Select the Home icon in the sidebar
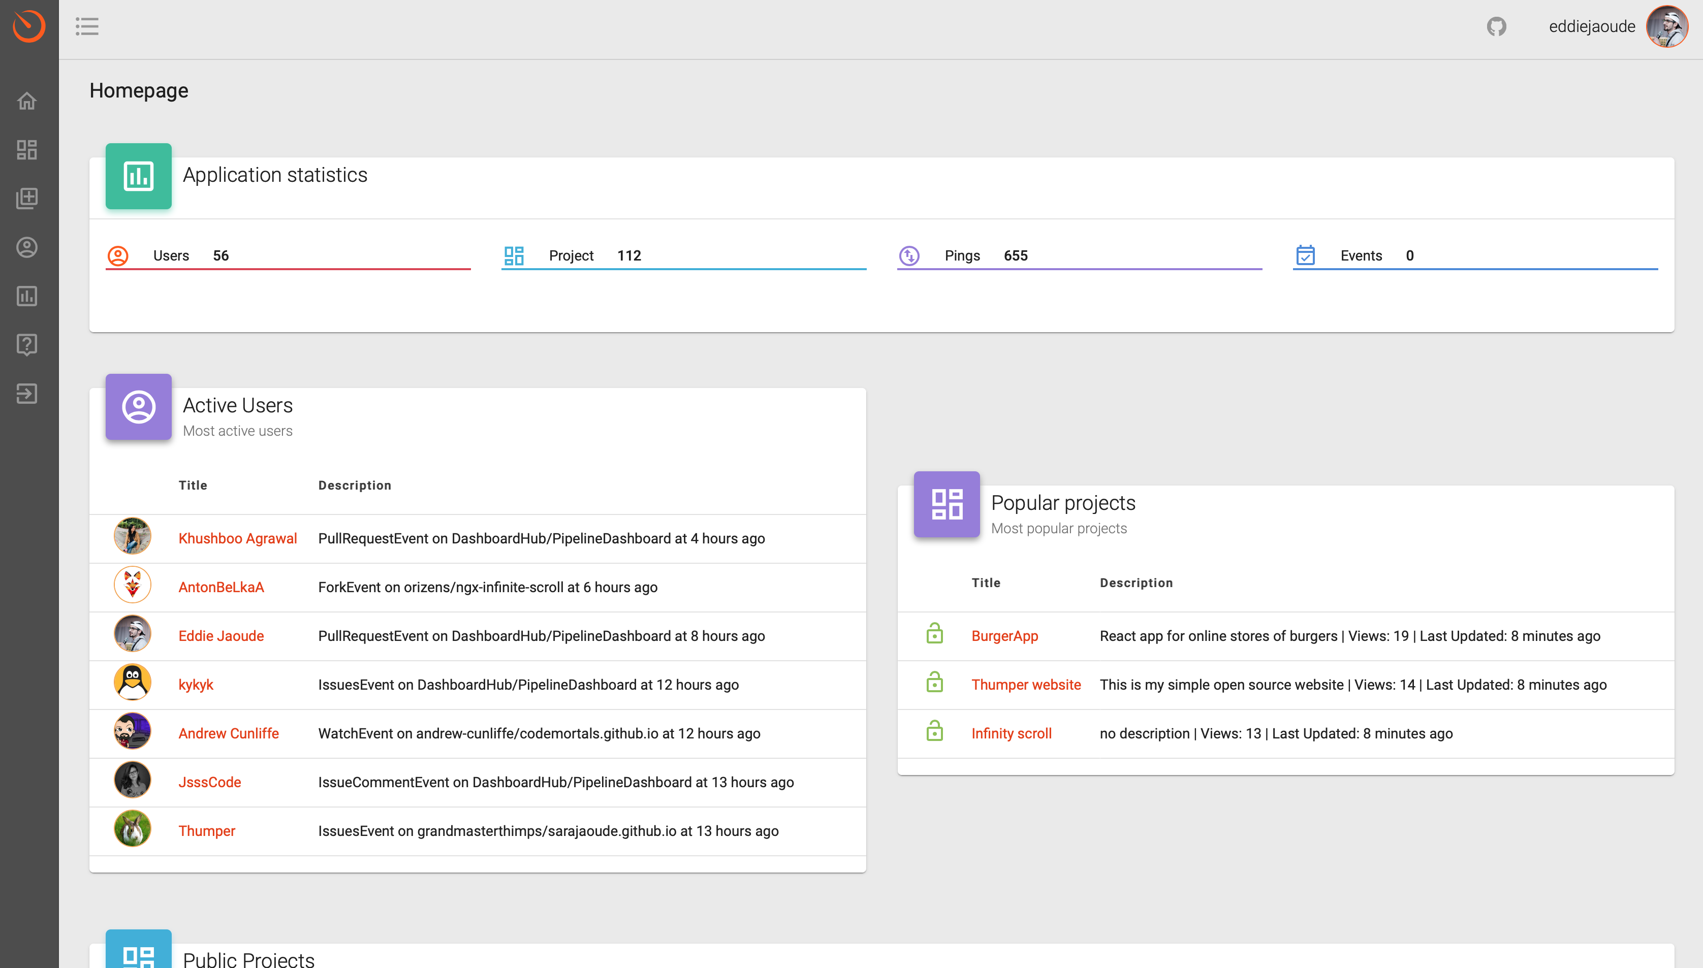 [26, 101]
